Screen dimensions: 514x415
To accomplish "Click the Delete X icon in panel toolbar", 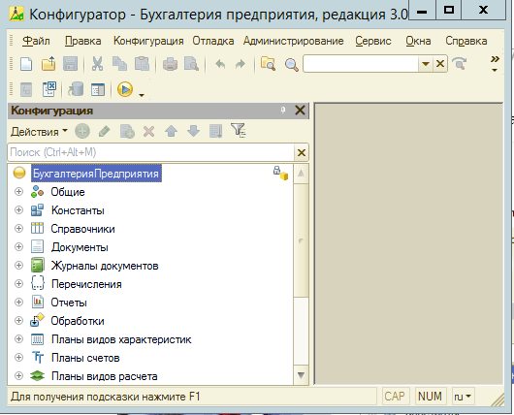I will pos(148,132).
